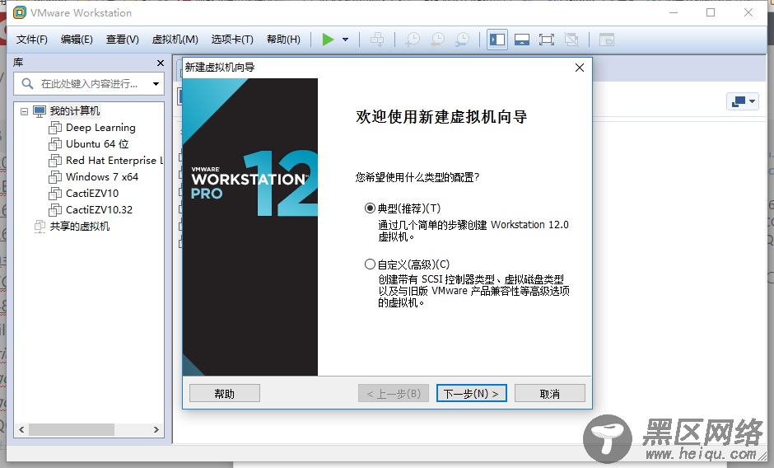
Task: Click the Take Snapshot clock icon
Action: point(413,40)
